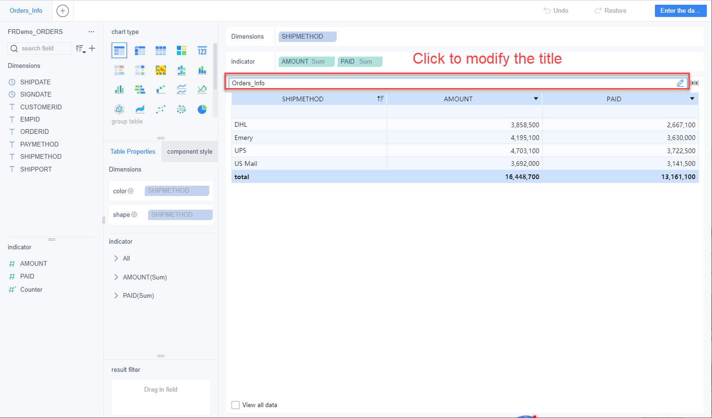Image resolution: width=712 pixels, height=418 pixels.
Task: Select the SHIPDATE dimension field
Action: tap(35, 82)
